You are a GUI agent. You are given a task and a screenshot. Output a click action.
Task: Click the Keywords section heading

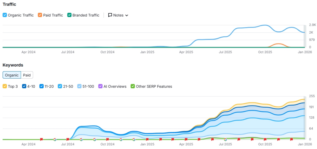(13, 65)
